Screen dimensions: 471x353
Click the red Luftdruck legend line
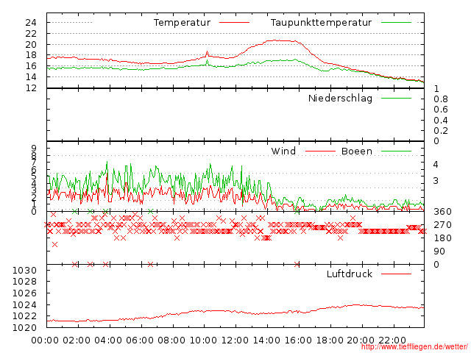[396, 274]
